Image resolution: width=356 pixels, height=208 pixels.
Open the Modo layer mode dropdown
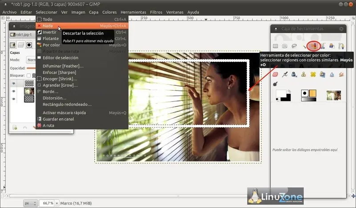coord(31,60)
